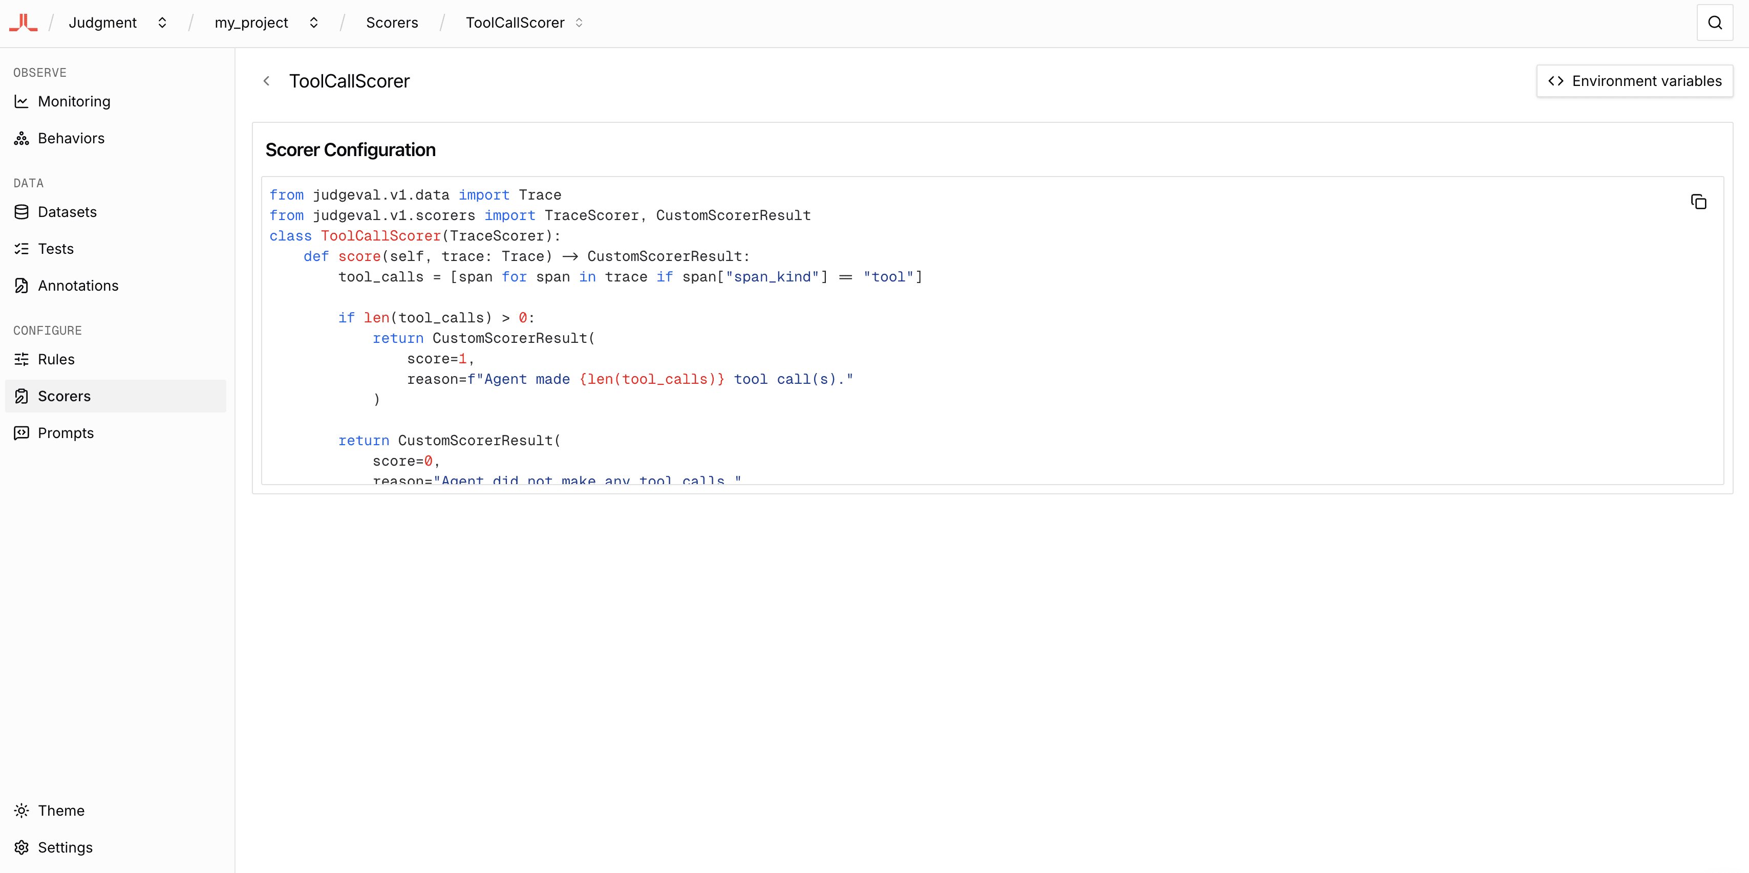This screenshot has width=1749, height=873.
Task: Open Datasets in the sidebar
Action: pos(67,212)
